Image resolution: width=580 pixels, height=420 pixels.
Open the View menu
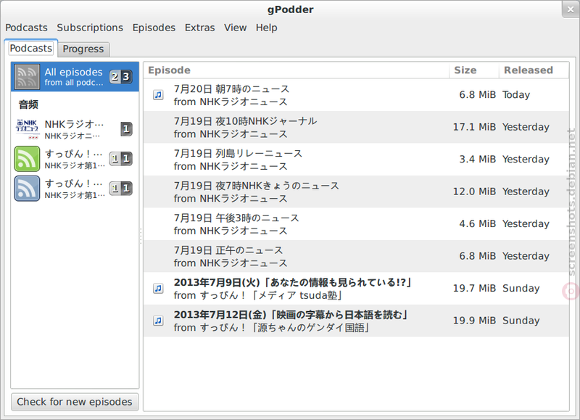[x=235, y=28]
